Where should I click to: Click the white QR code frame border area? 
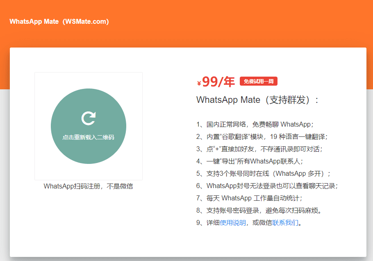41,172
